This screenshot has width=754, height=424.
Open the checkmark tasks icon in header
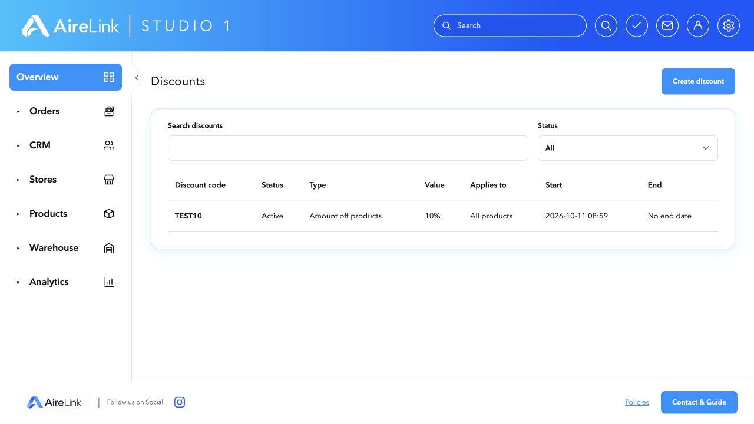pyautogui.click(x=637, y=26)
